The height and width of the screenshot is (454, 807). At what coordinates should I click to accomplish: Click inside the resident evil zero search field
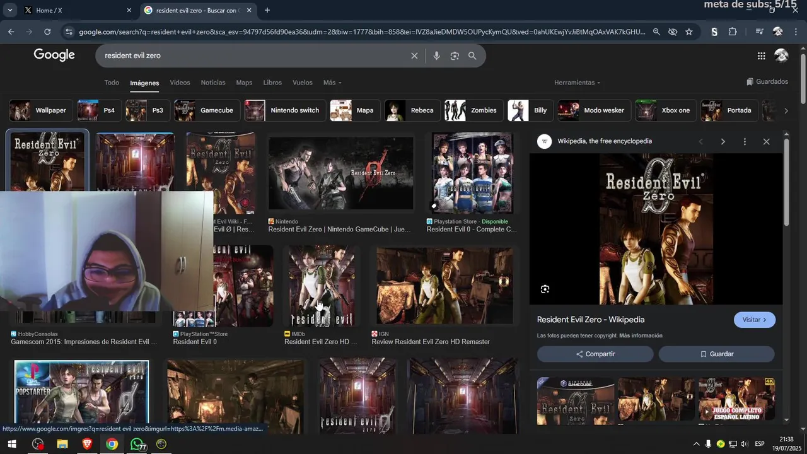252,55
